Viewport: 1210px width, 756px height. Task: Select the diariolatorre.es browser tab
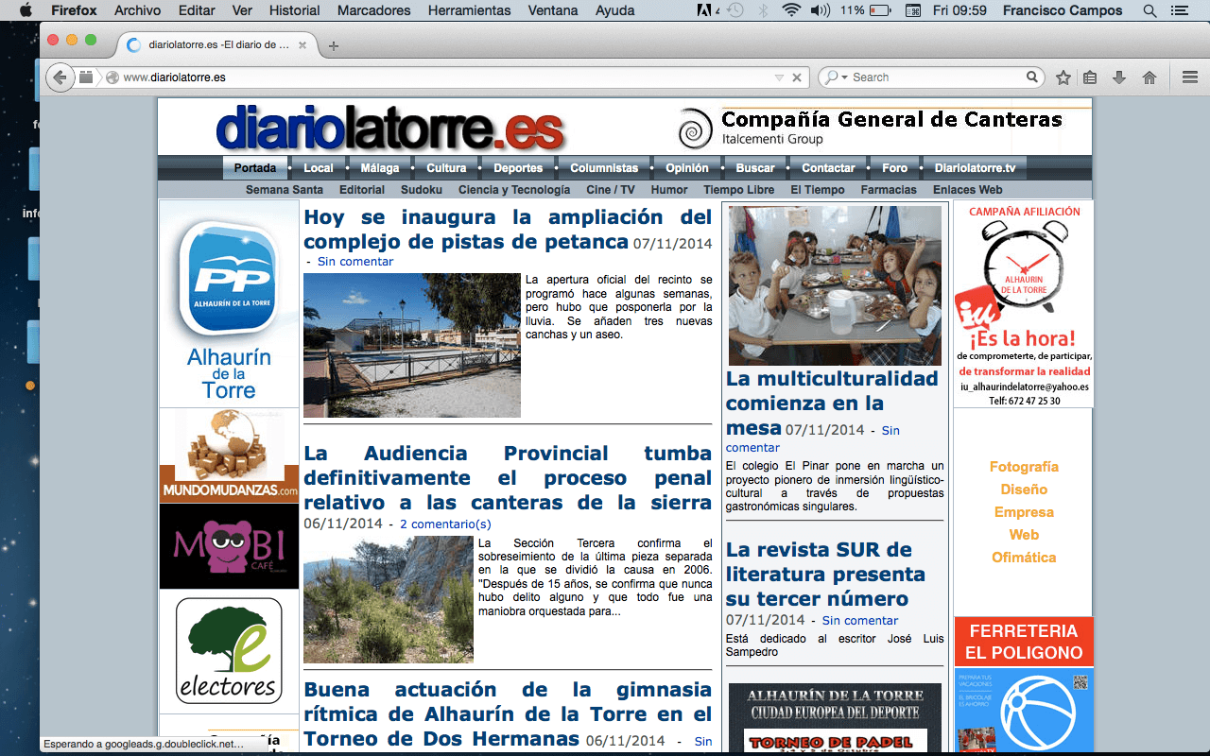(x=217, y=44)
